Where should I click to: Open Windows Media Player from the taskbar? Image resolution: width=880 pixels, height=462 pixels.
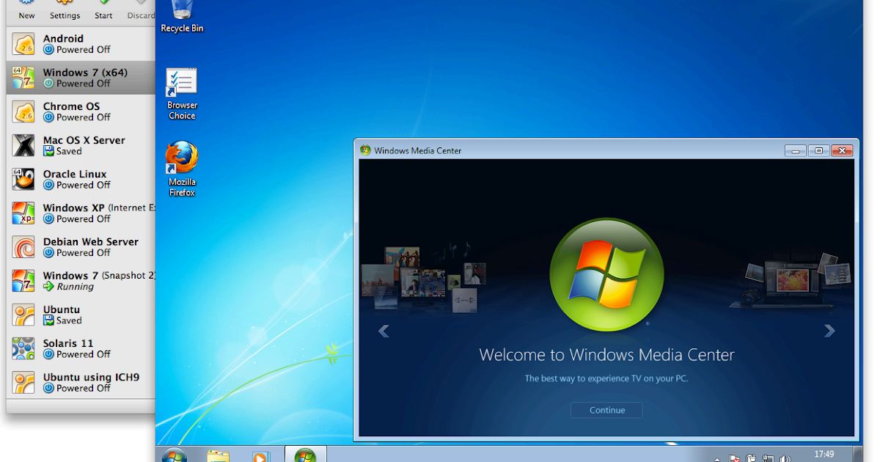pos(260,455)
